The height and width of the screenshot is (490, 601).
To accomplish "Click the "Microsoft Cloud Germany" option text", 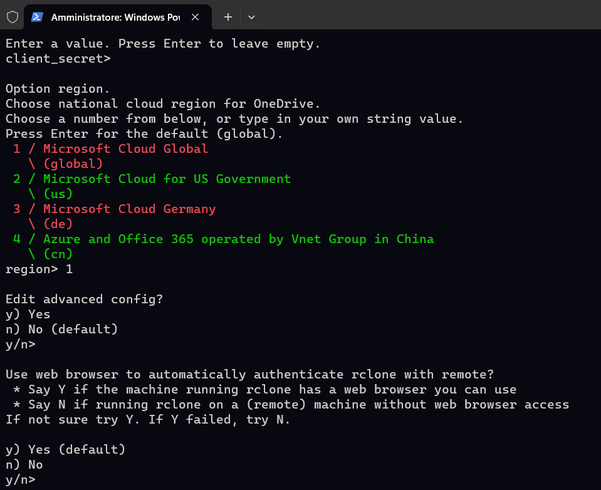I will tap(129, 209).
